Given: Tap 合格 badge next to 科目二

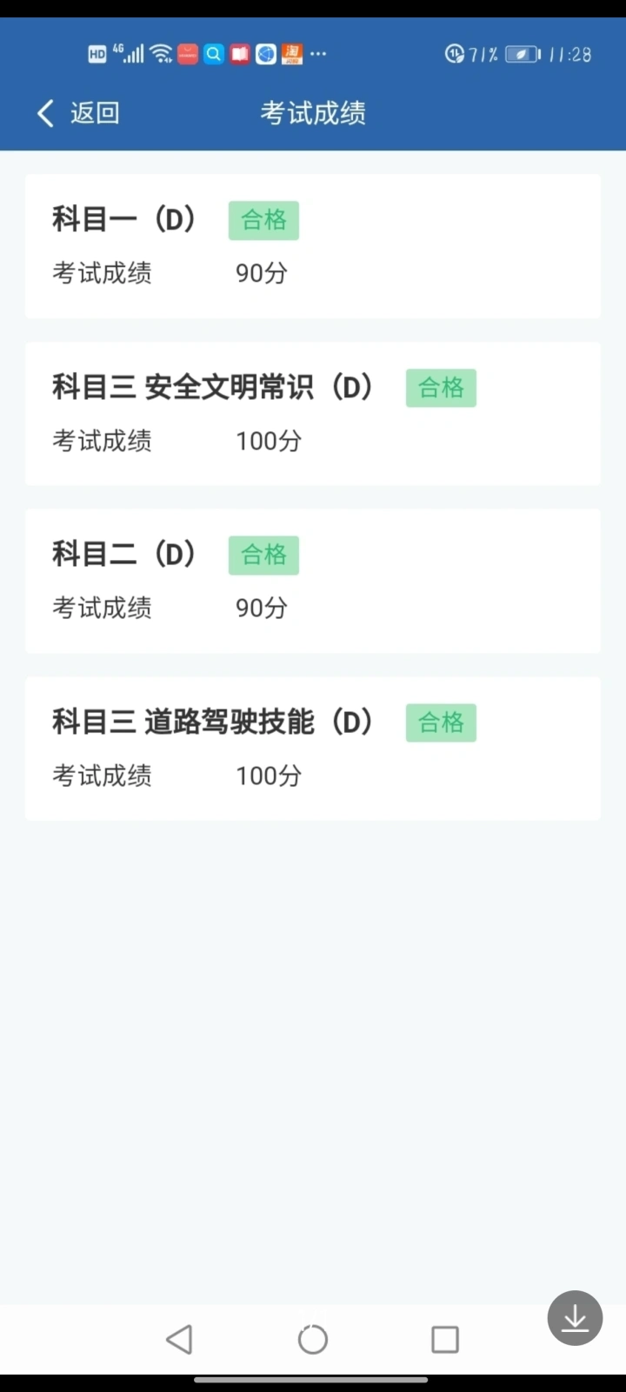Looking at the screenshot, I should (x=263, y=555).
